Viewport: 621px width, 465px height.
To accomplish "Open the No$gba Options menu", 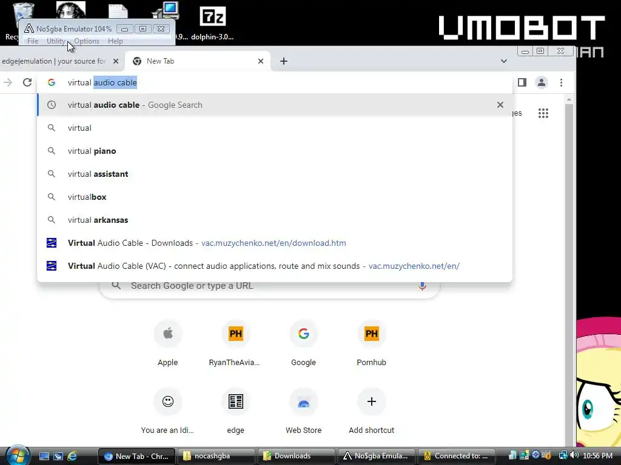I will [87, 41].
